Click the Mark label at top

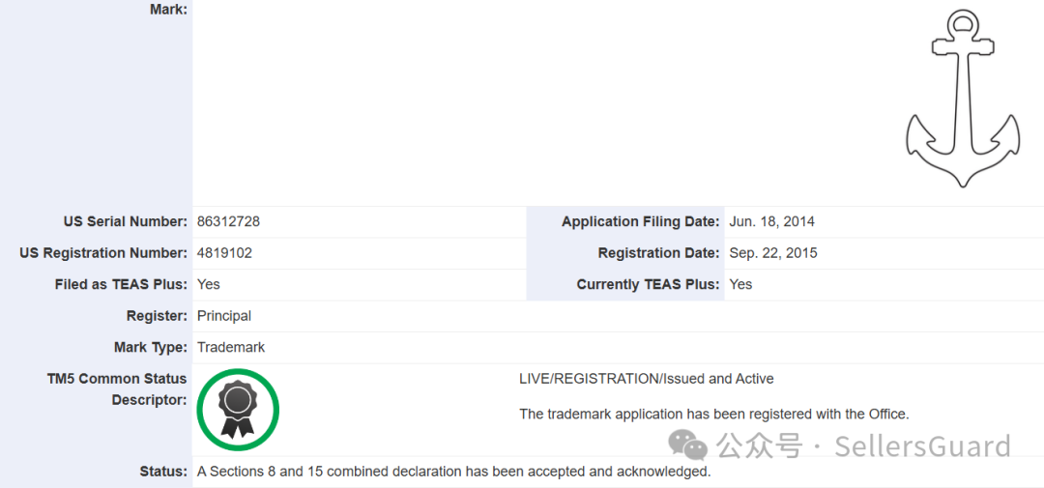[x=168, y=10]
